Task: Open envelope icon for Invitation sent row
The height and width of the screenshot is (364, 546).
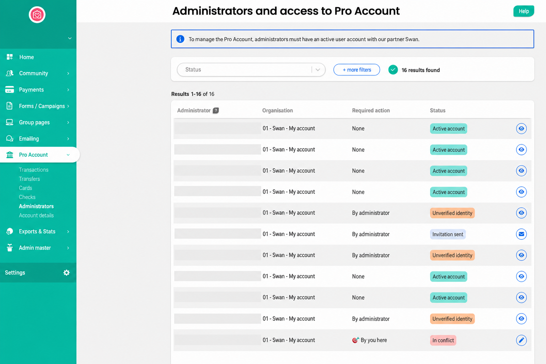Action: pos(521,234)
